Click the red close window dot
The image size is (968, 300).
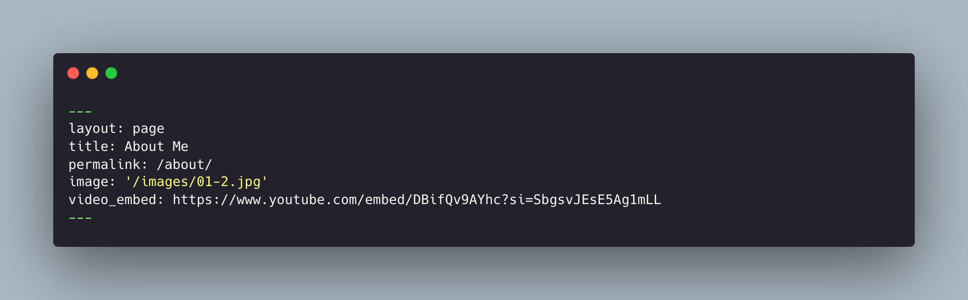[73, 73]
